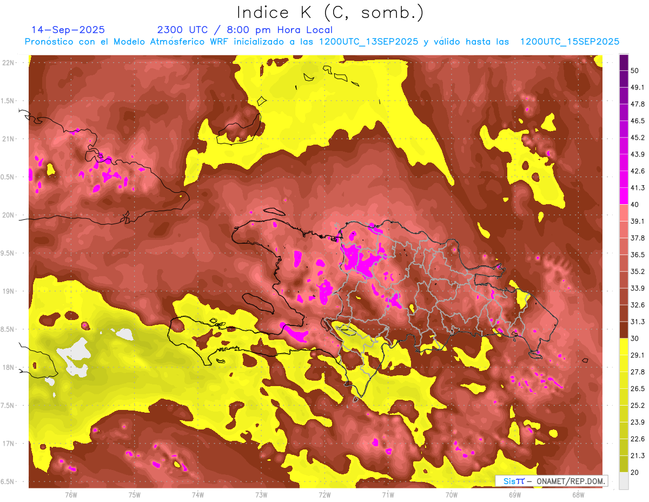Click the color bar value 31.3
This screenshot has width=649, height=502.
click(637, 322)
